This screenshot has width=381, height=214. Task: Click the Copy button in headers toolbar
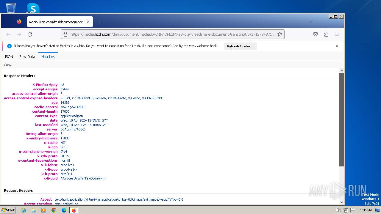click(8, 65)
